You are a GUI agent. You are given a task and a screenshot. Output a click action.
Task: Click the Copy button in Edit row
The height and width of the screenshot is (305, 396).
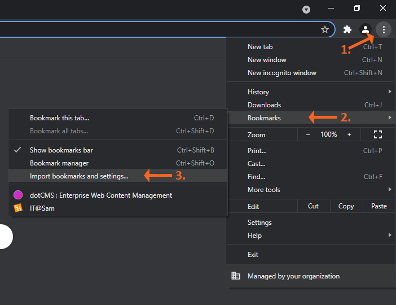[346, 206]
